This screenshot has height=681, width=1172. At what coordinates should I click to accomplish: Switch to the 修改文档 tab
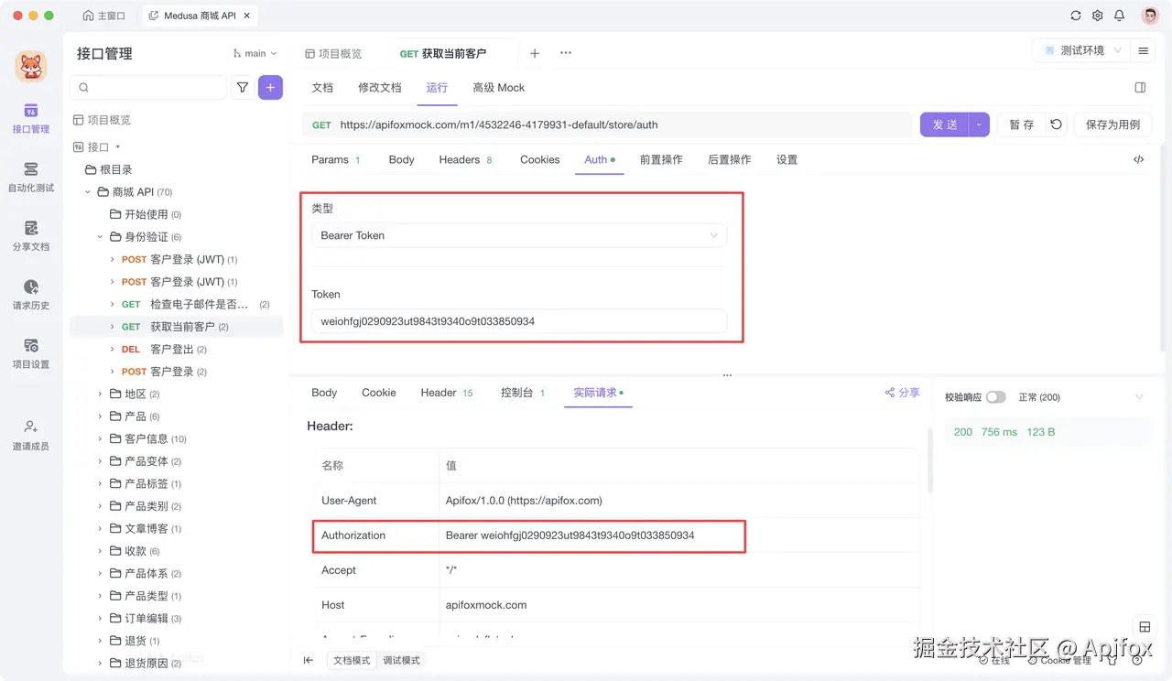point(378,88)
